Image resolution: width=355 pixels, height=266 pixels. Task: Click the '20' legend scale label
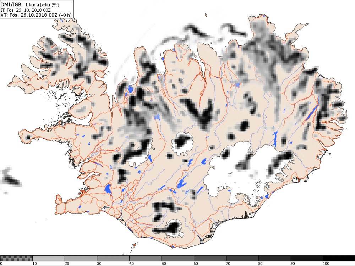click(x=67, y=264)
